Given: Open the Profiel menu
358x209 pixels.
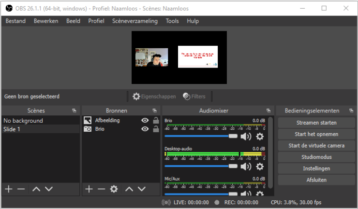Looking at the screenshot, I should 96,21.
